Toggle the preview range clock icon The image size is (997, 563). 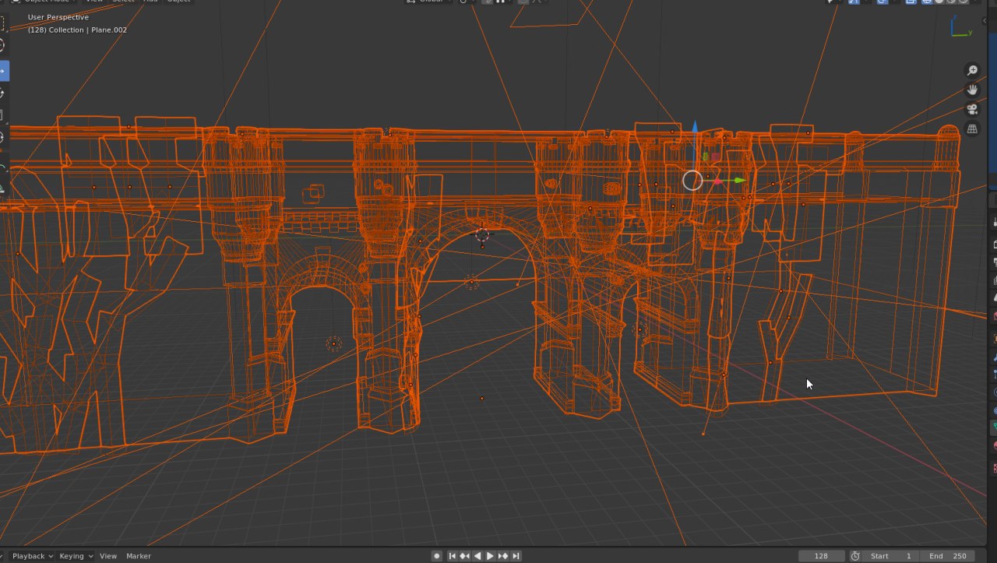click(855, 556)
